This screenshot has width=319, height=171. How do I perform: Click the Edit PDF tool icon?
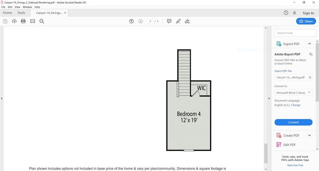point(279,145)
